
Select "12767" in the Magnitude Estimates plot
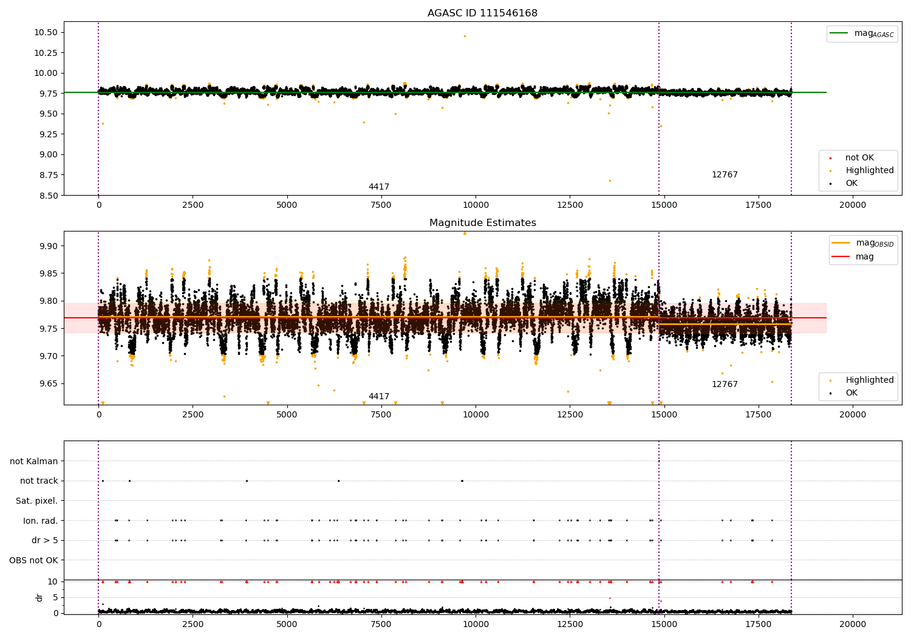point(725,385)
